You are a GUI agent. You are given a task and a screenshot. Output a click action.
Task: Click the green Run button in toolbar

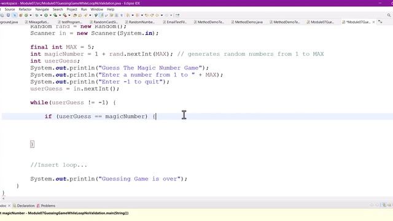(x=46, y=15)
